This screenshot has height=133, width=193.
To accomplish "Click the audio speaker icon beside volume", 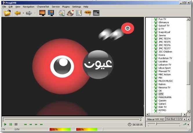I will (185, 124).
